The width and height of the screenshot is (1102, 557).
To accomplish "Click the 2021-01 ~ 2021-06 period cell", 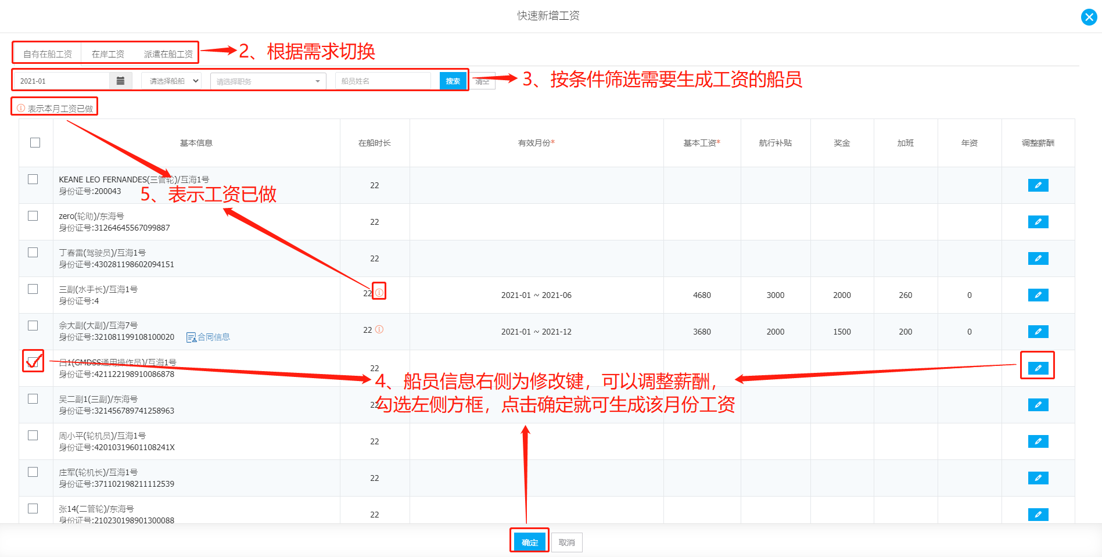I will click(x=536, y=295).
